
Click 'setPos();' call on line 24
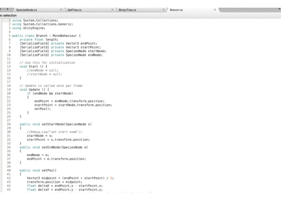[42, 109]
